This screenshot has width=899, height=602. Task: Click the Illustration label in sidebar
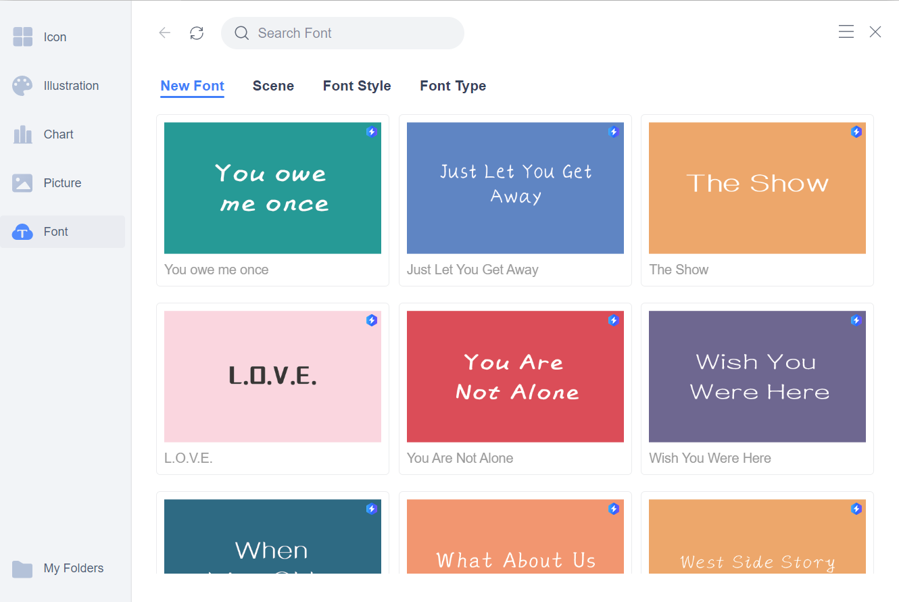71,86
